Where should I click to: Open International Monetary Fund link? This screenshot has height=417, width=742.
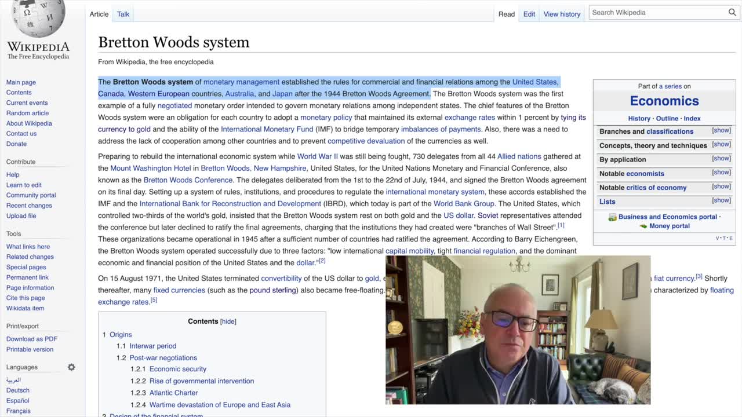pyautogui.click(x=267, y=129)
